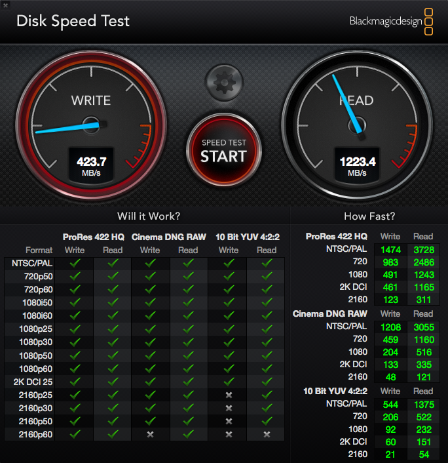Click the 1080p60 format row label

(35, 369)
